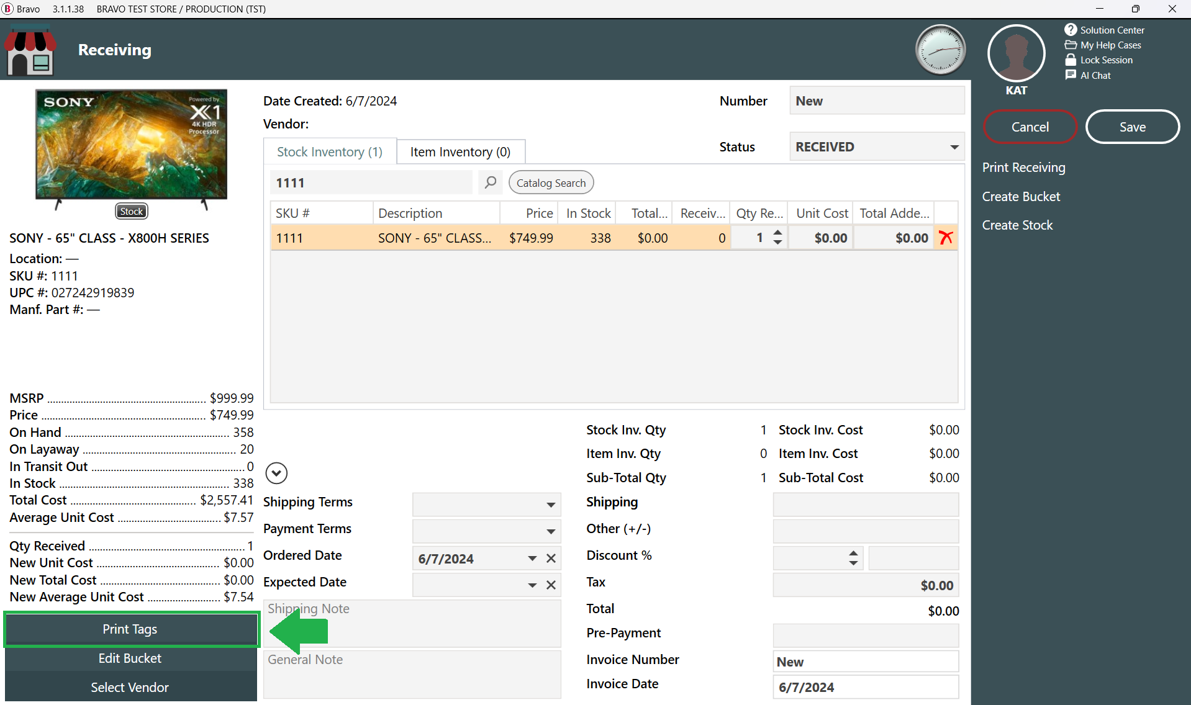Viewport: 1191px width, 705px height.
Task: Open AI Chat
Action: coord(1088,75)
